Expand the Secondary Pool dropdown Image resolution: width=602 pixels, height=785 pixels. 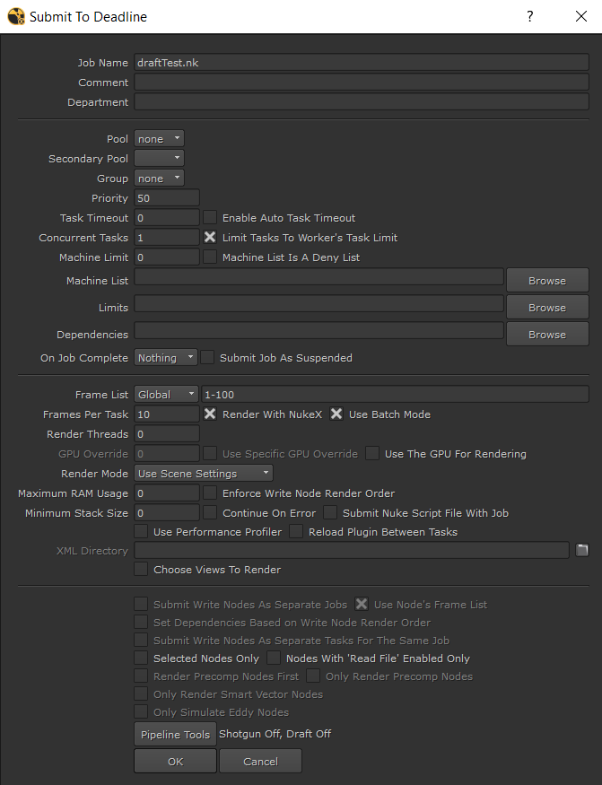point(159,159)
